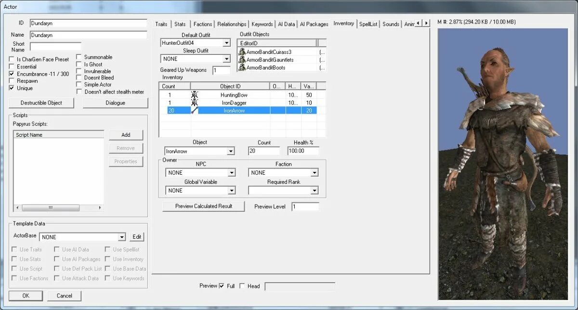578x310 pixels.
Task: Enable the Essential checkbox
Action: point(12,67)
